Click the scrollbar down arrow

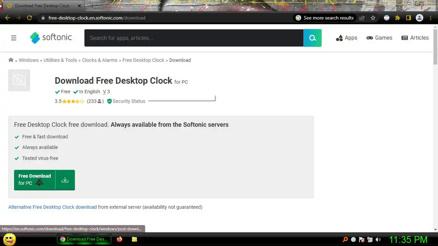point(435,230)
